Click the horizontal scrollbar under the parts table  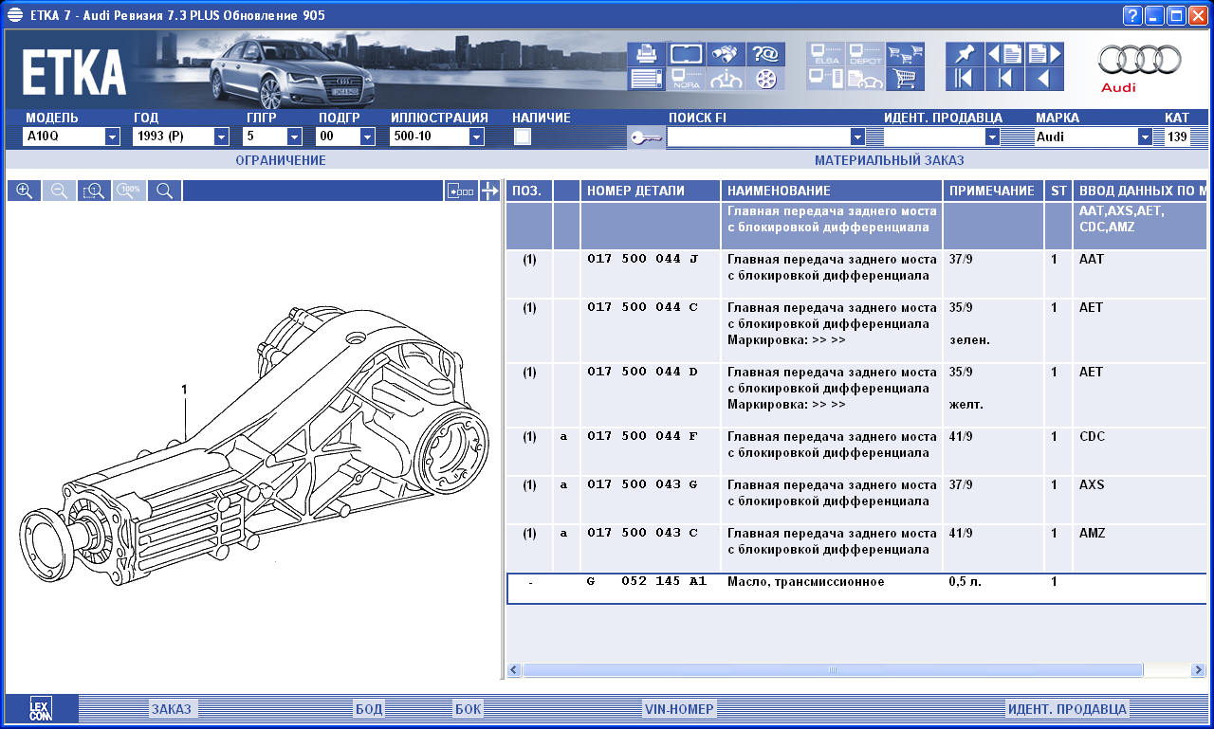coord(833,670)
